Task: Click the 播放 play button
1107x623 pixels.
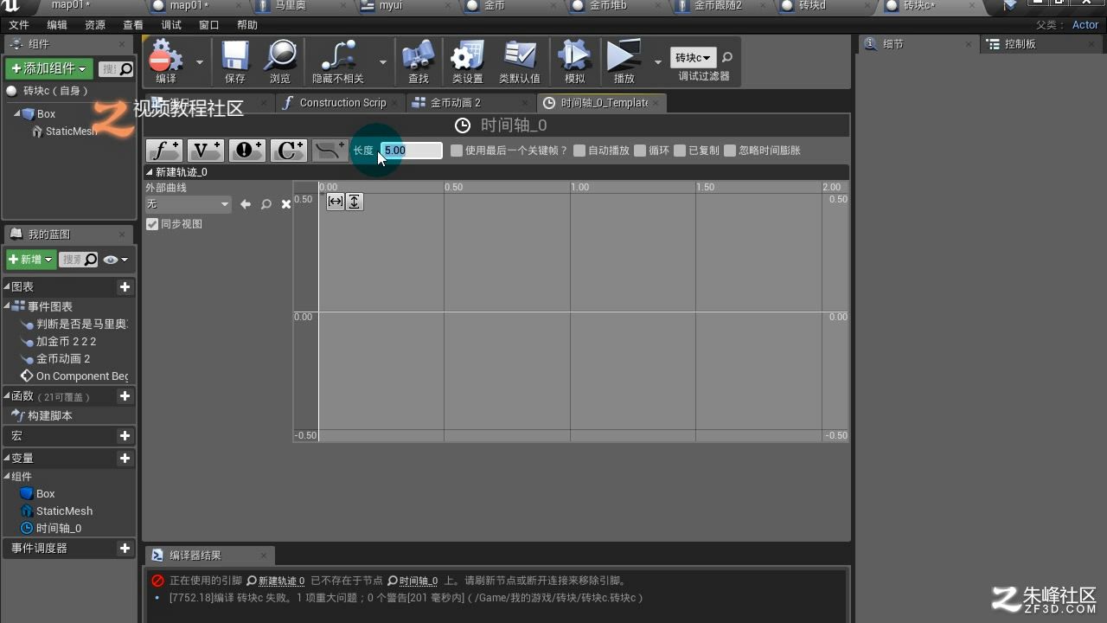Action: pyautogui.click(x=624, y=61)
